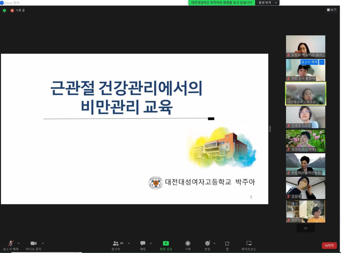Image resolution: width=341 pixels, height=253 pixels.
Task: Expand video options arrow beside 비디오 중지
Action: pos(43,243)
